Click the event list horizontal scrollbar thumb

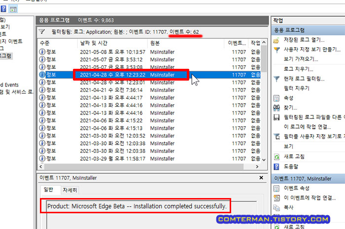pos(144,167)
